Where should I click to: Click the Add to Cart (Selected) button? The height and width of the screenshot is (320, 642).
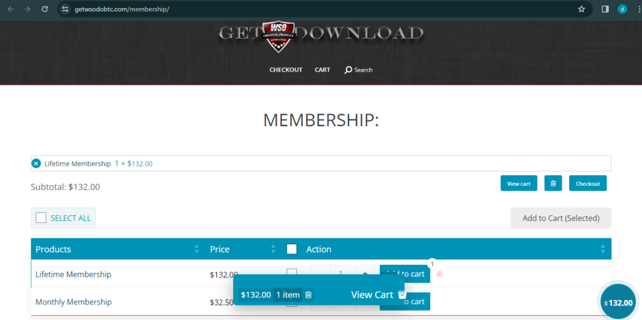pos(560,218)
